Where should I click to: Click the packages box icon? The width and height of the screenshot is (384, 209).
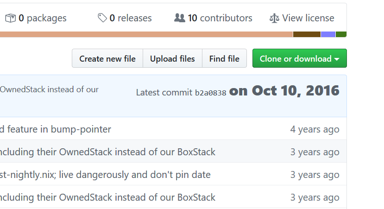pyautogui.click(x=10, y=18)
